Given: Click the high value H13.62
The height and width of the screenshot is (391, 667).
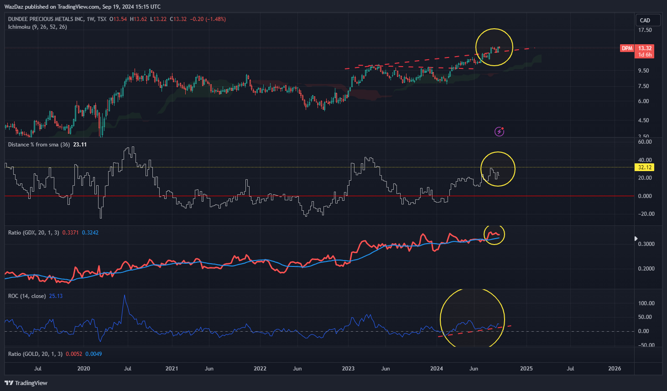Looking at the screenshot, I should (x=139, y=19).
